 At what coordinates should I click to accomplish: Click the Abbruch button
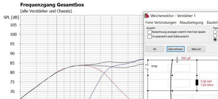click(x=196, y=49)
